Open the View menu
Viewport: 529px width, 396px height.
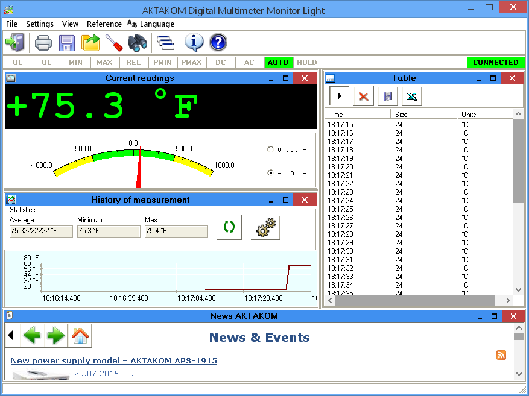(70, 24)
